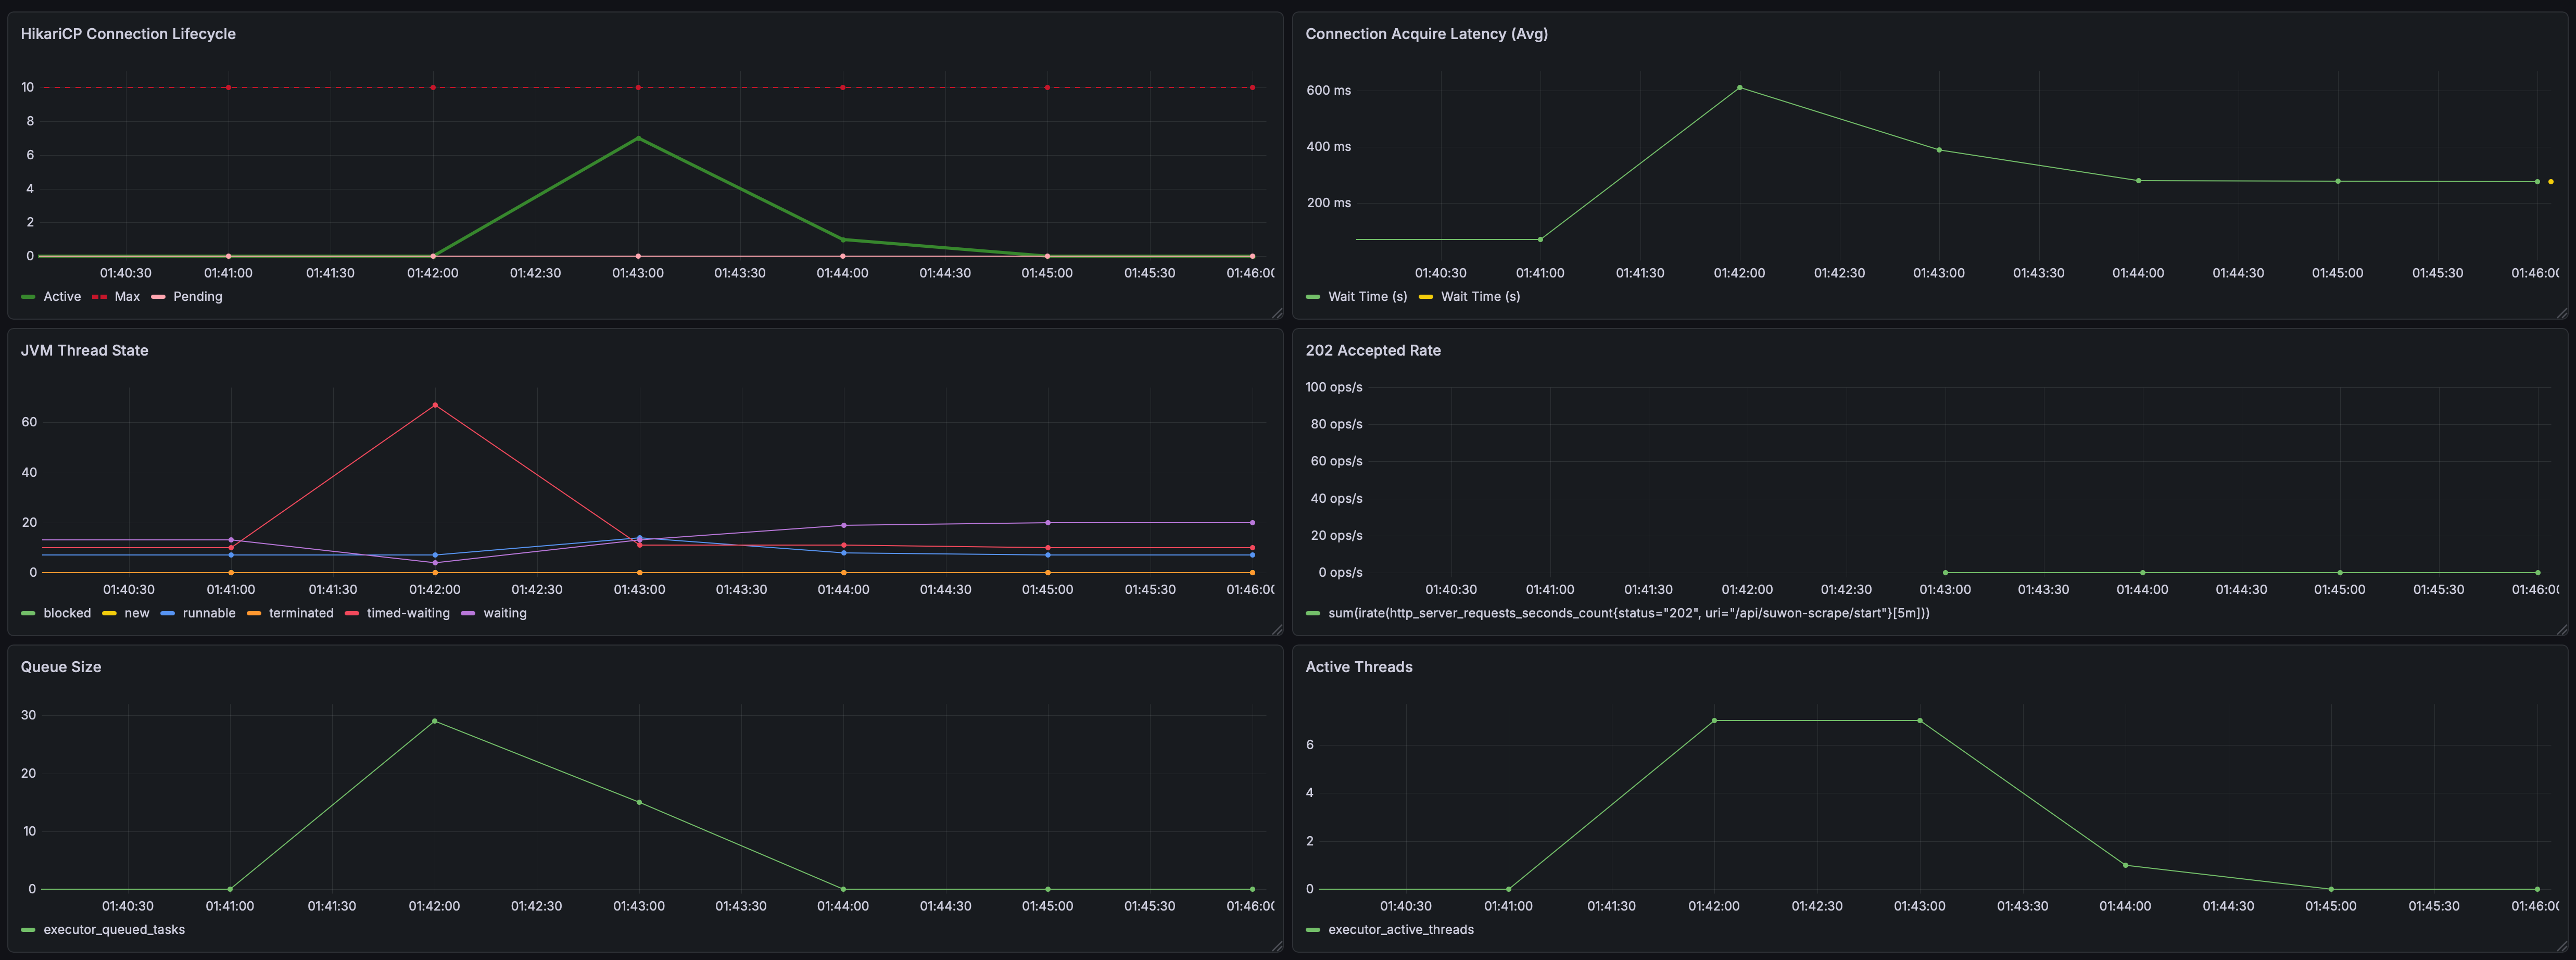Click green color marker beside Active legend
The width and height of the screenshot is (2576, 960).
(x=28, y=297)
